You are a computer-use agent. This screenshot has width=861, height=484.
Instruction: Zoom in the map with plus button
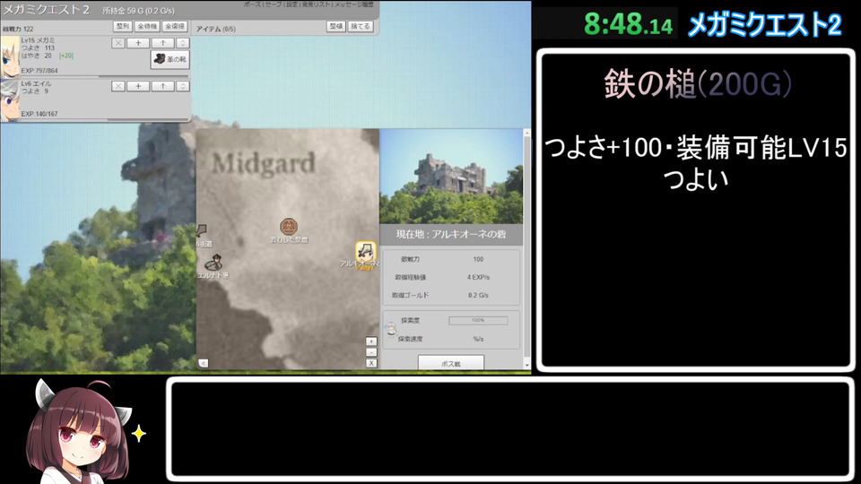(371, 341)
